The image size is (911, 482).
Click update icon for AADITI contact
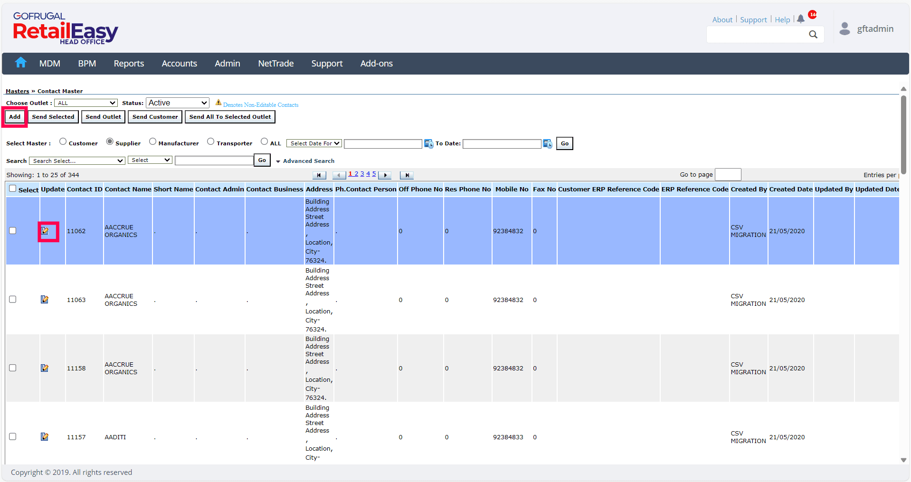[45, 437]
